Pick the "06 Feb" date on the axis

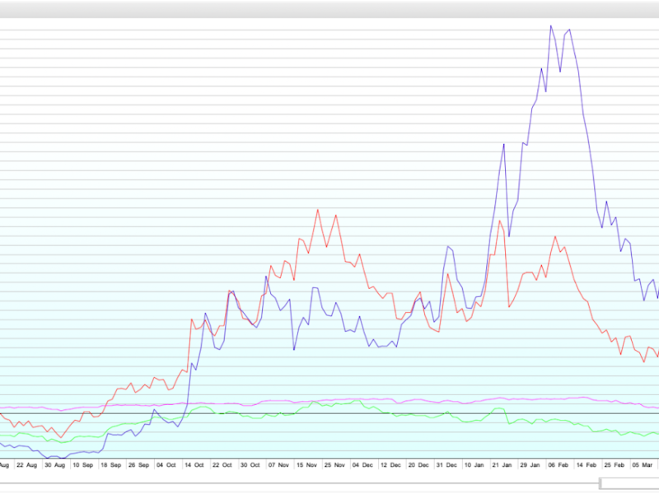(x=559, y=465)
